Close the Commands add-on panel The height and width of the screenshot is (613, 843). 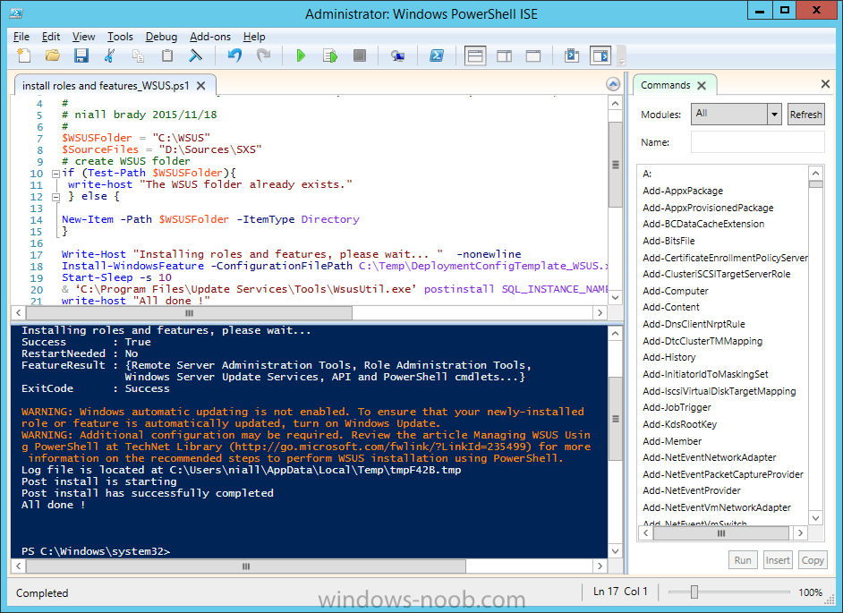click(825, 84)
